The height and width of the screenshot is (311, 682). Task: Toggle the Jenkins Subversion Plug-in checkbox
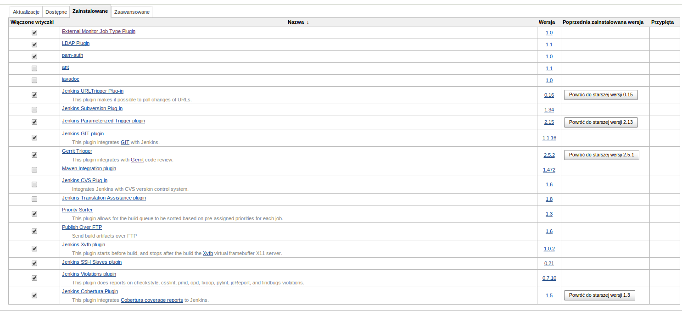pos(34,110)
